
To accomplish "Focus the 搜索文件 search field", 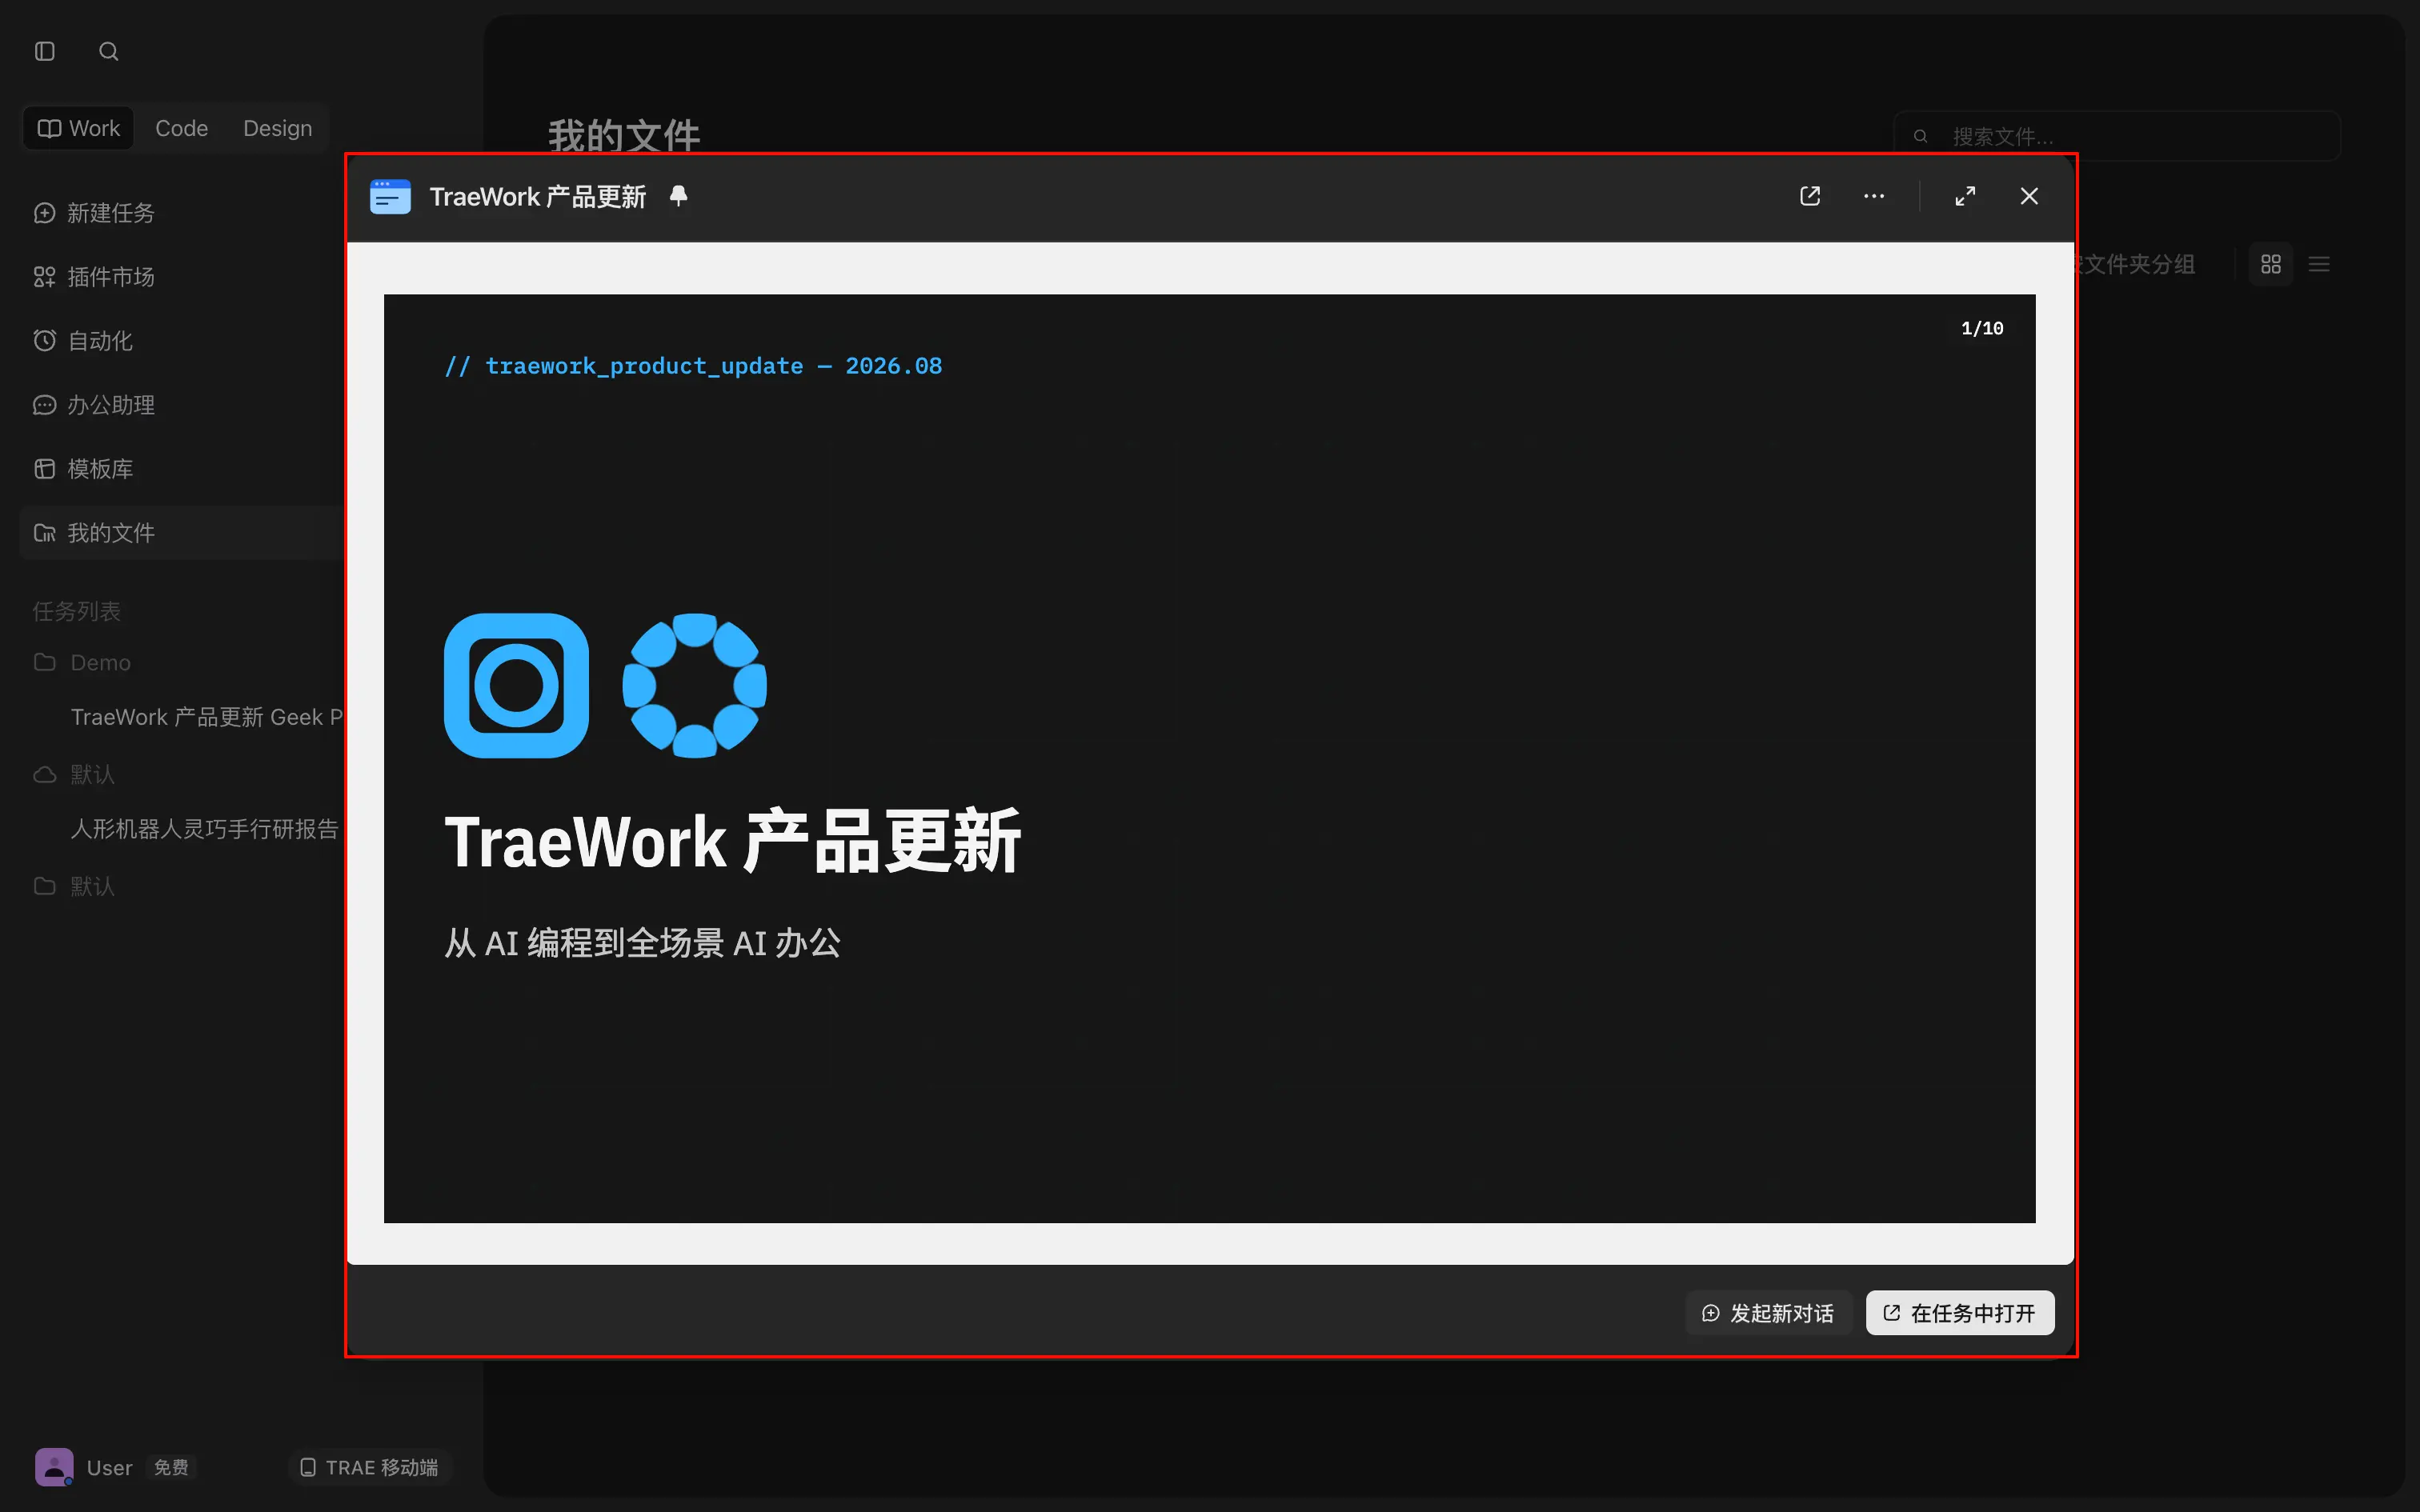I will 2116,136.
